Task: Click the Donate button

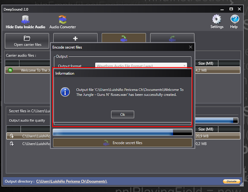Action: click(x=231, y=181)
